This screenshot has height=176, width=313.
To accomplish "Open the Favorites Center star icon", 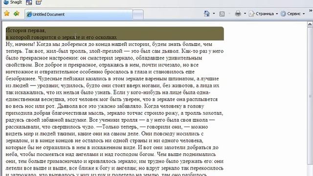I will pos(6,13).
